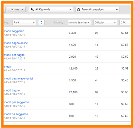Open the Rank sort-by dropdown
The image size is (134, 128).
pyautogui.click(x=24, y=22)
